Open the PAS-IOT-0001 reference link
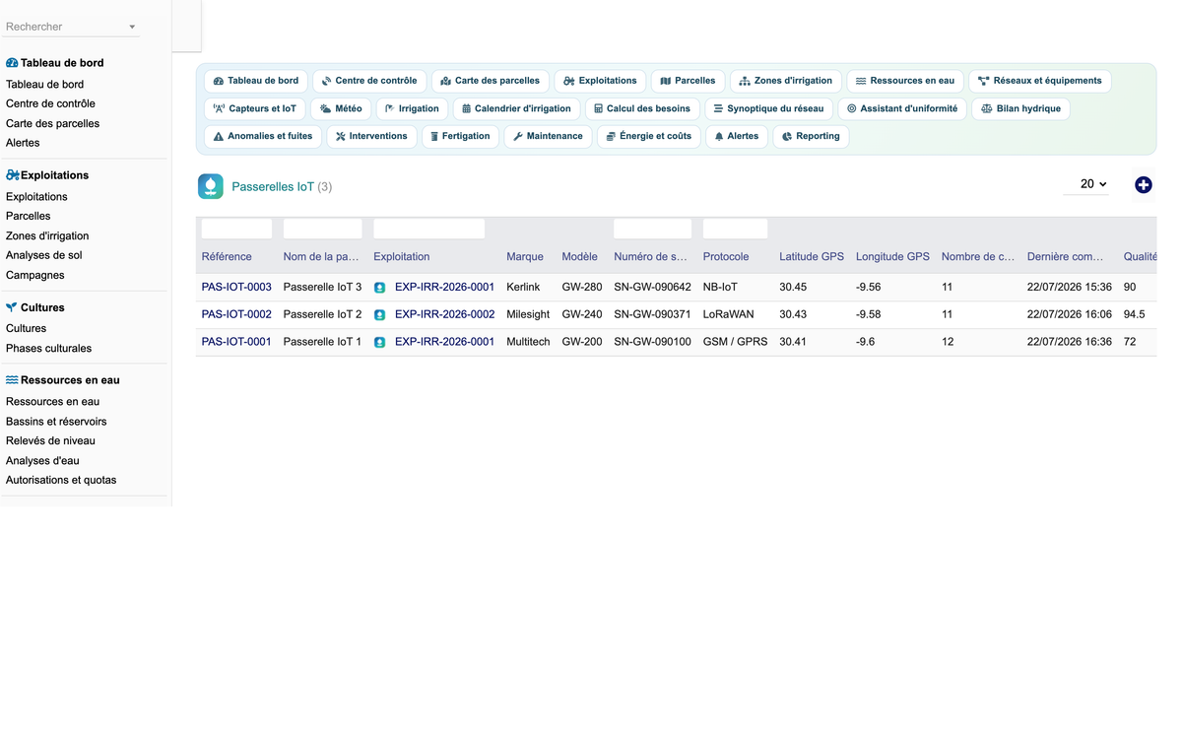 (236, 343)
